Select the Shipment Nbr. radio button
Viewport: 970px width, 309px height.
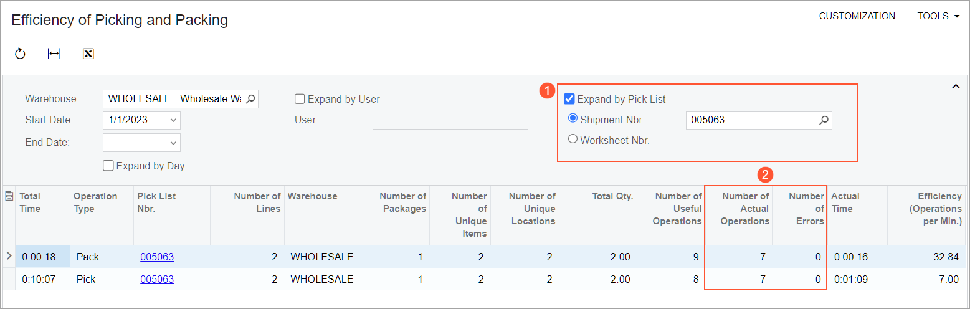(x=573, y=119)
